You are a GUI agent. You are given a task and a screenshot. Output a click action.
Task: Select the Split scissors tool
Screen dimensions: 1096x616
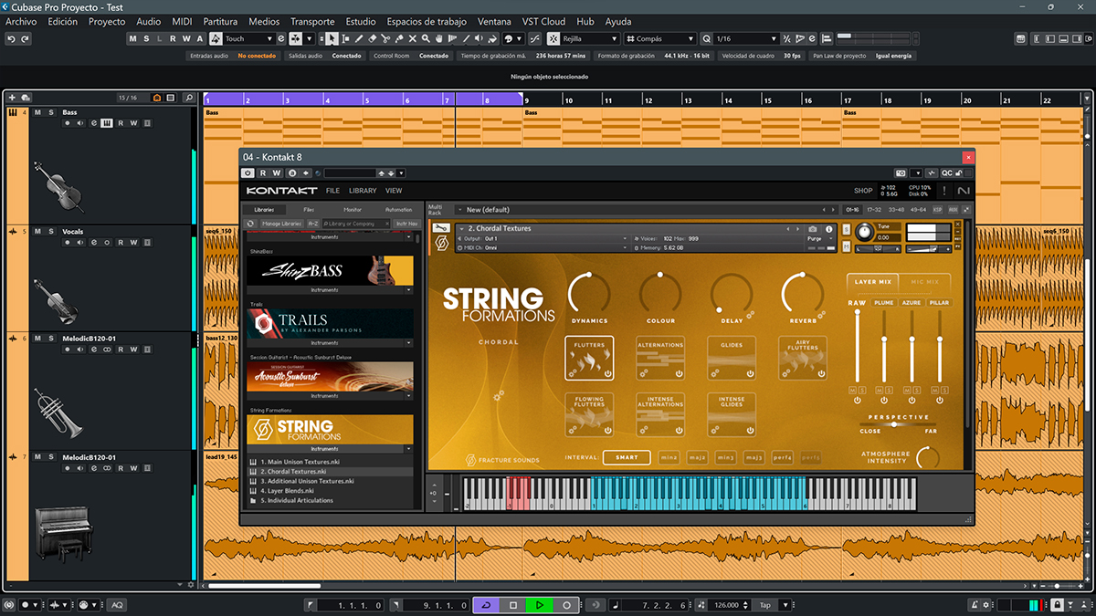point(385,38)
